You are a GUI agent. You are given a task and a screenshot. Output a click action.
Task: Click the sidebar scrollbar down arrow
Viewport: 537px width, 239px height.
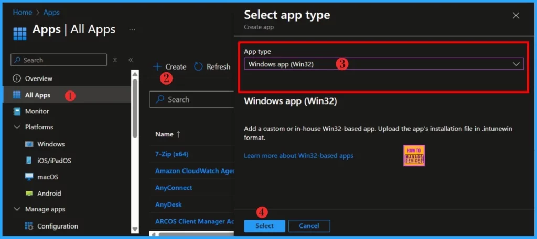pos(135,229)
